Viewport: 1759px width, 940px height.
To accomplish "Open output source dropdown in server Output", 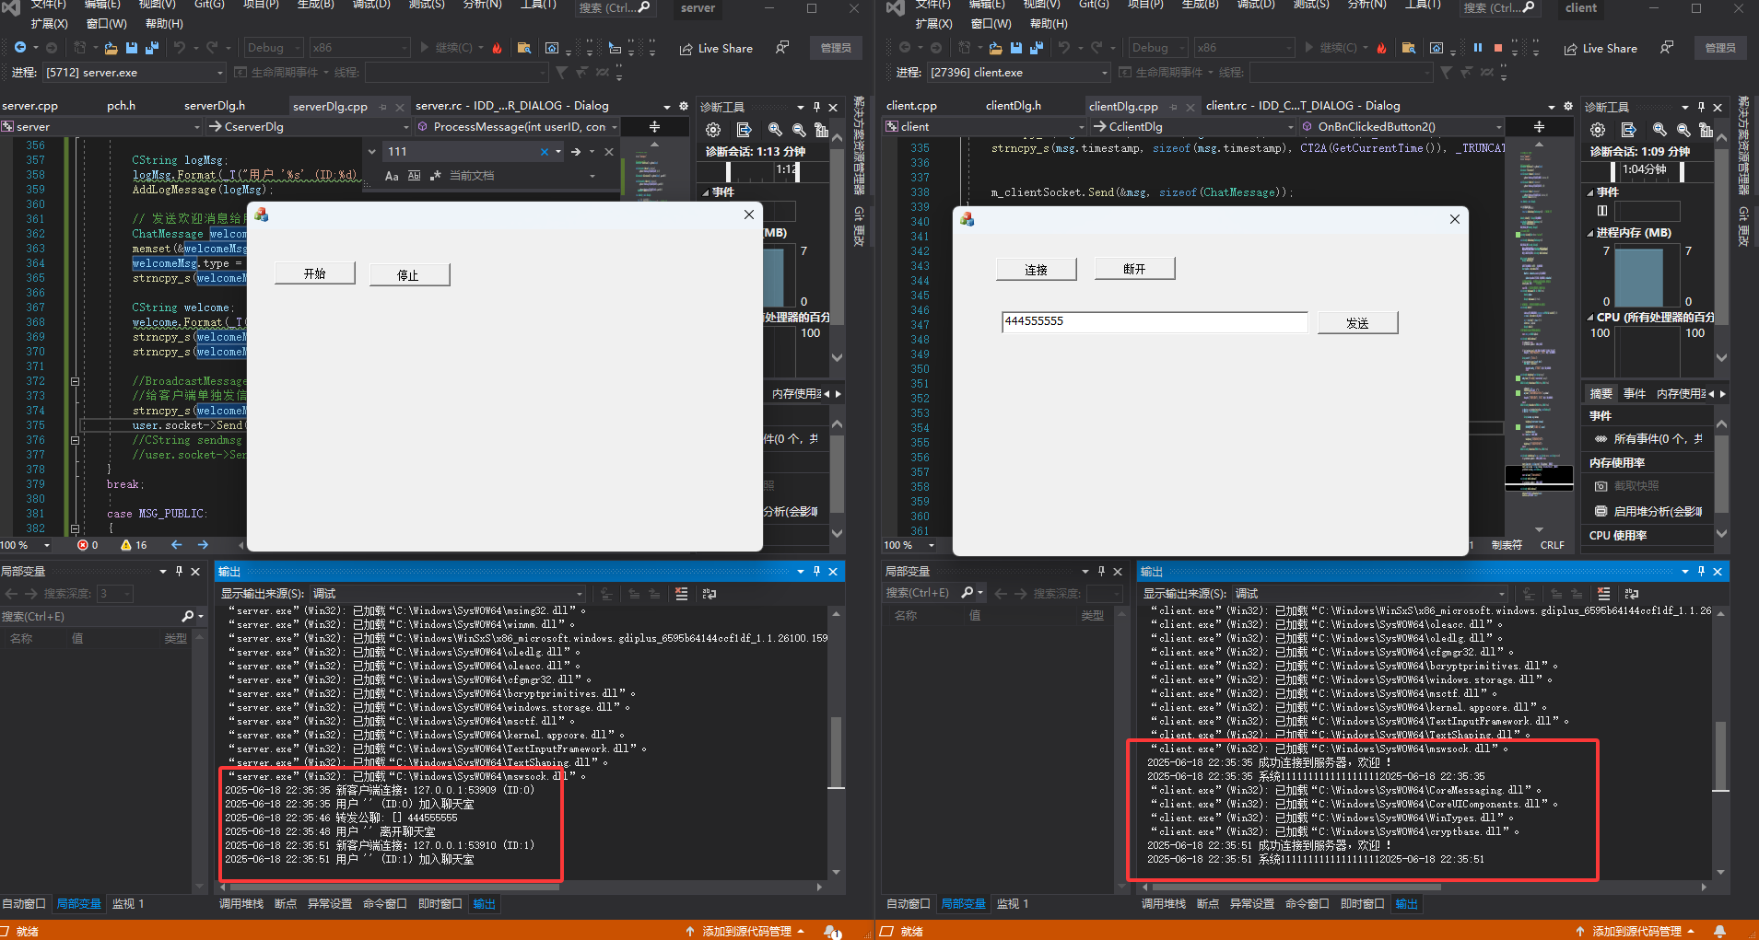I will [449, 594].
